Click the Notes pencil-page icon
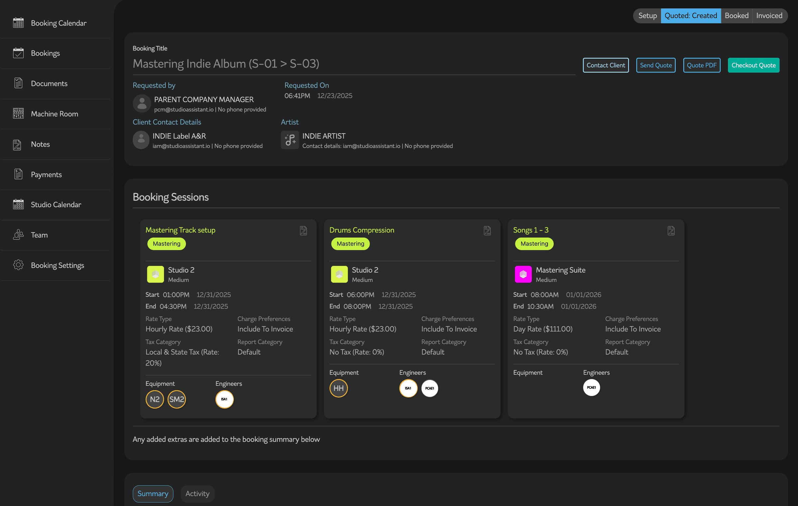This screenshot has height=506, width=798. pyautogui.click(x=17, y=144)
